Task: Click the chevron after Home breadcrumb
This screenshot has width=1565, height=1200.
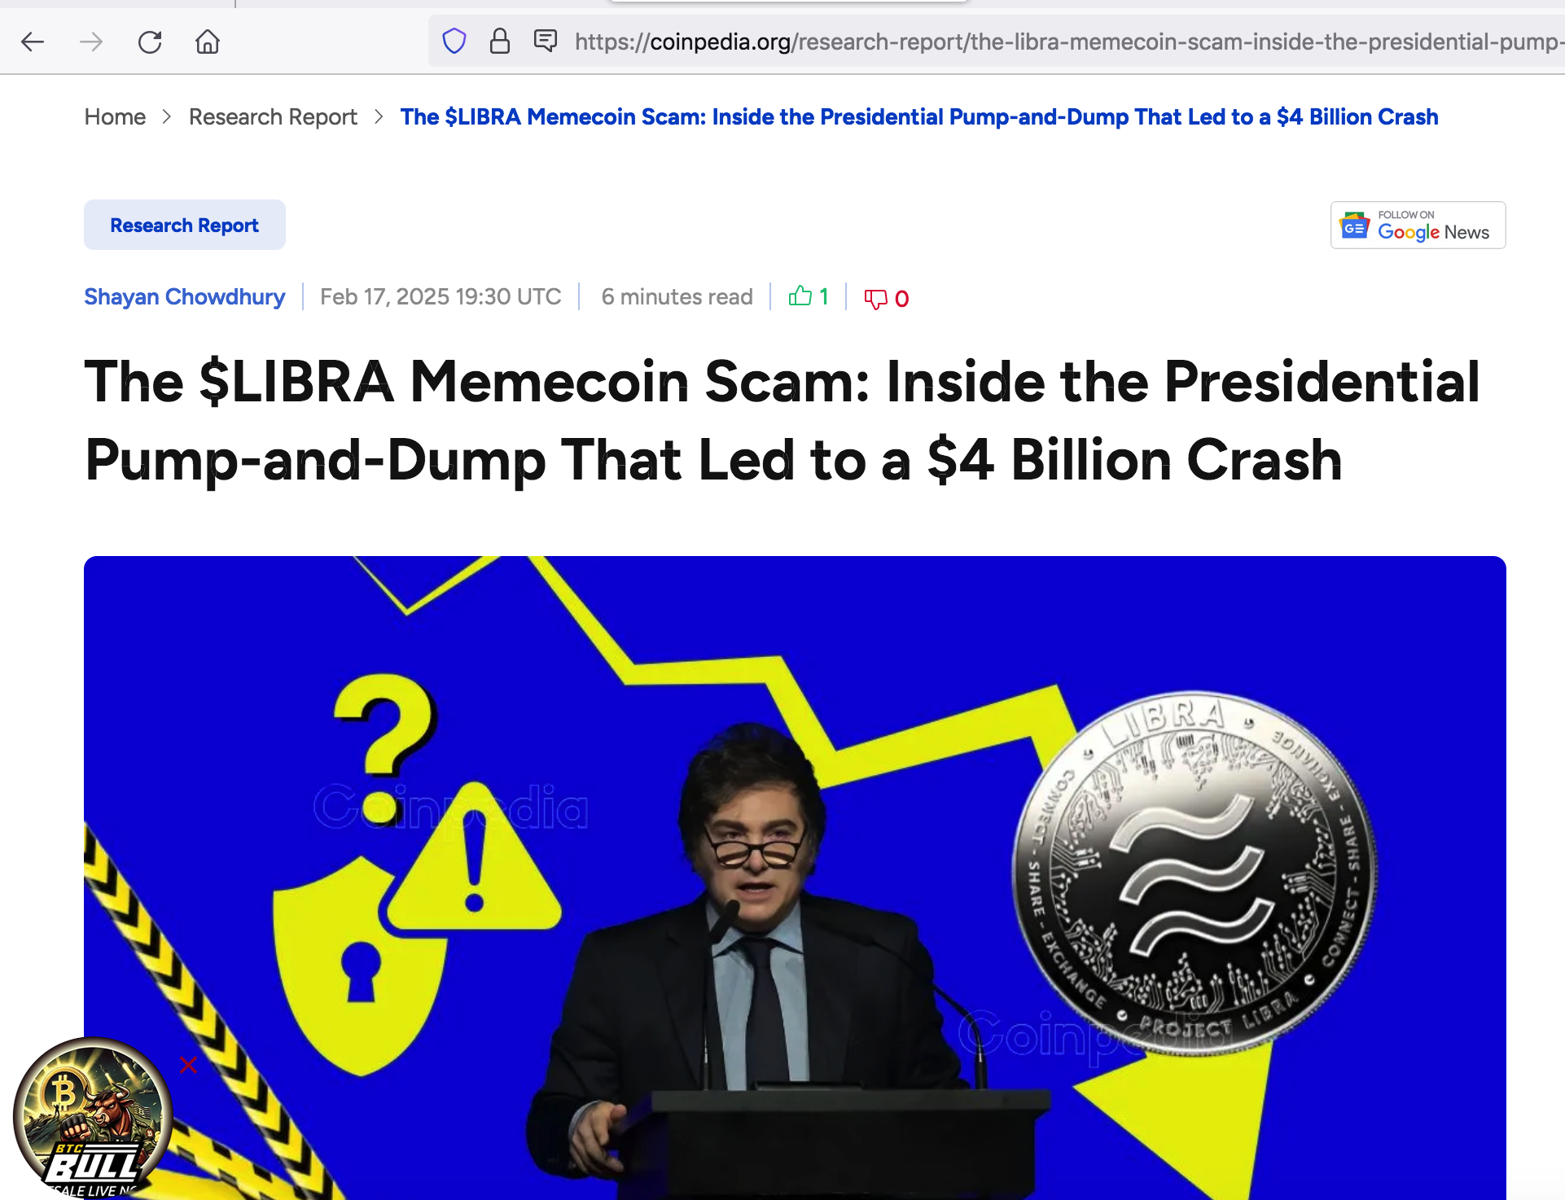Action: [167, 117]
